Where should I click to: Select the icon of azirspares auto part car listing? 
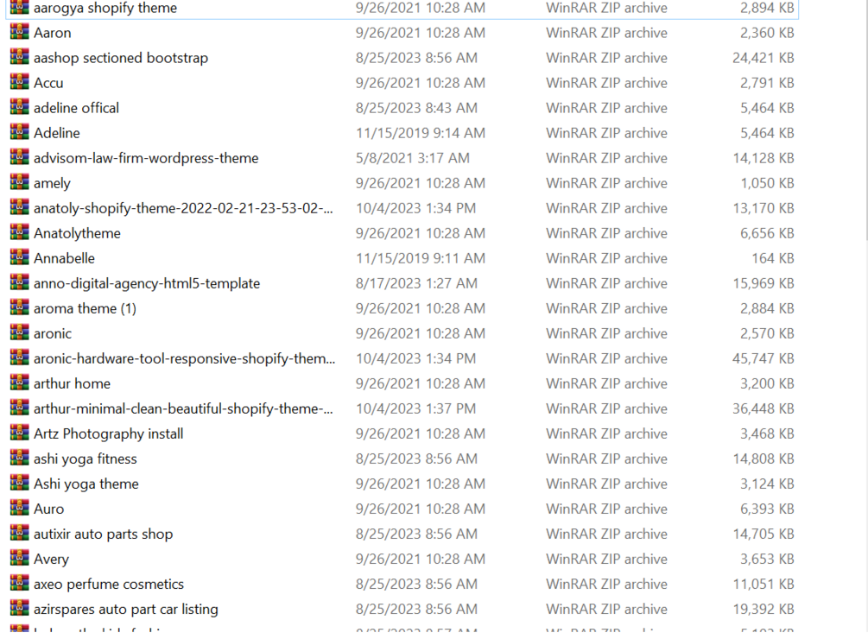tap(19, 608)
